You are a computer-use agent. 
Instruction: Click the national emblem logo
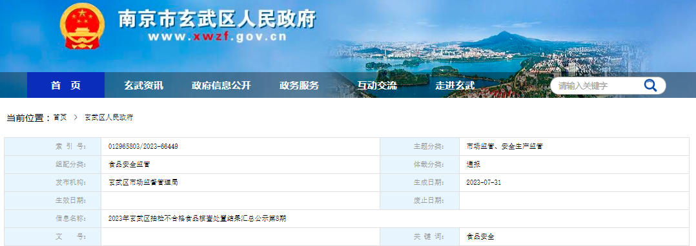[x=82, y=26]
